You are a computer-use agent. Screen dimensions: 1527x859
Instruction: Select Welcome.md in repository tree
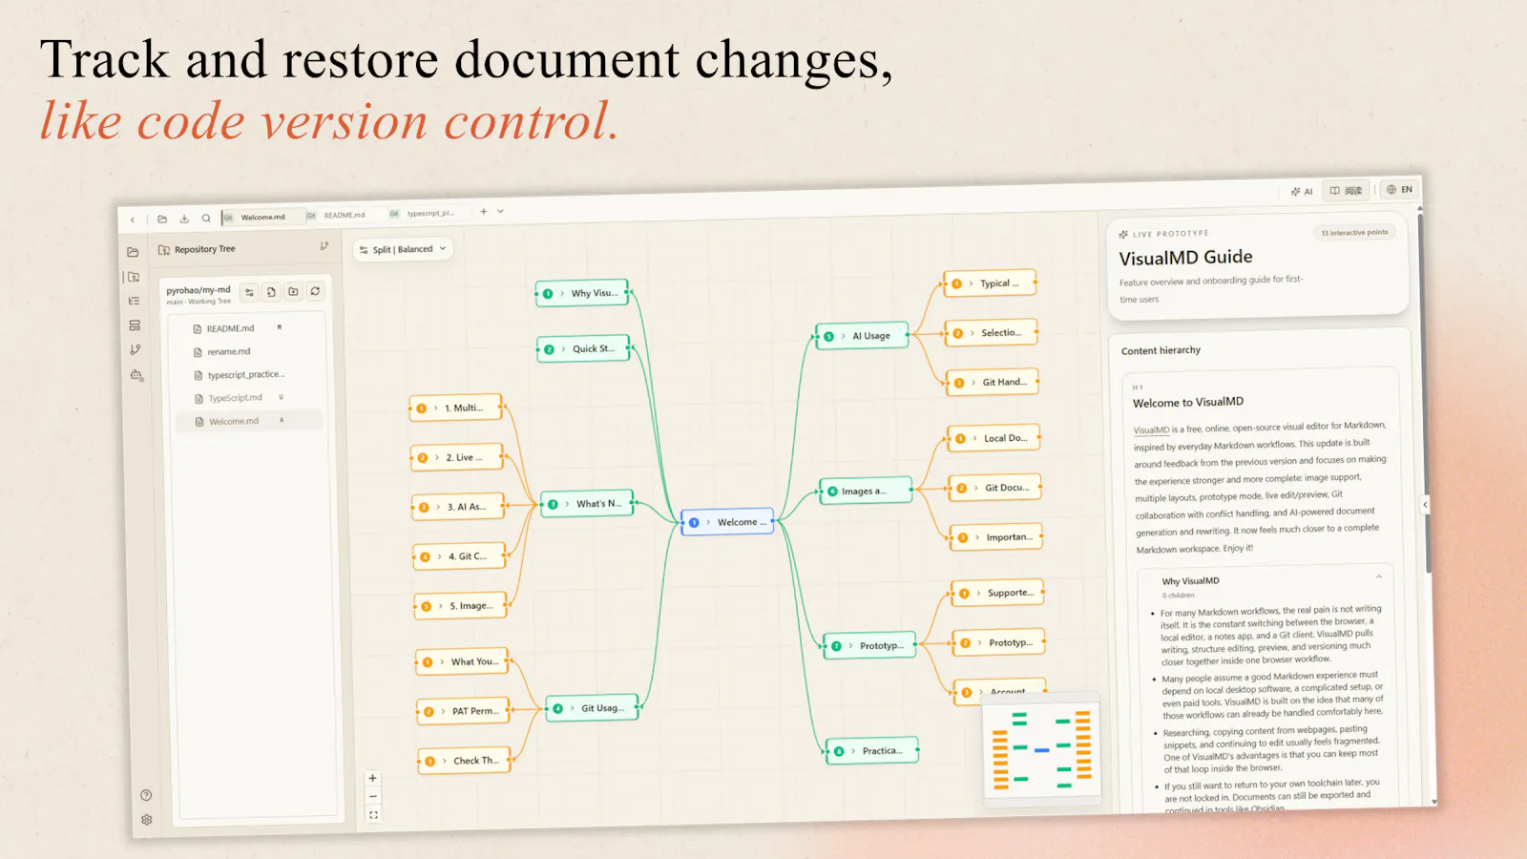pos(249,421)
